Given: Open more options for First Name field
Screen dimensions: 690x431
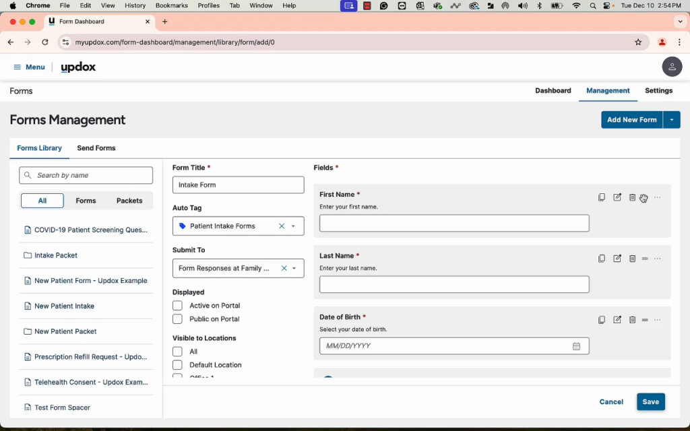Looking at the screenshot, I should pos(658,197).
